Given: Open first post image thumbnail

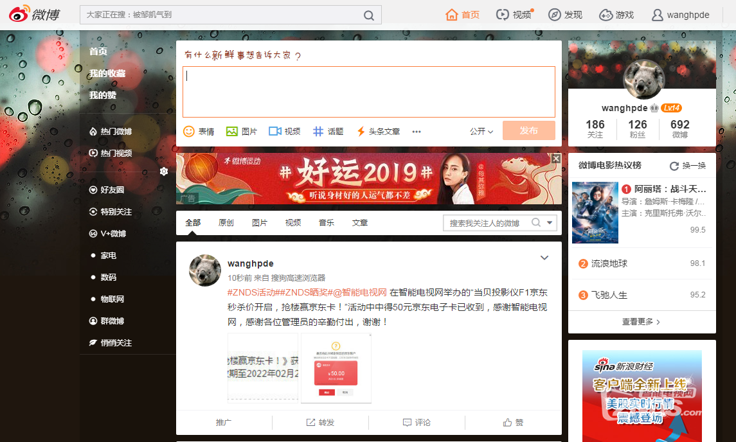Looking at the screenshot, I should click(263, 368).
